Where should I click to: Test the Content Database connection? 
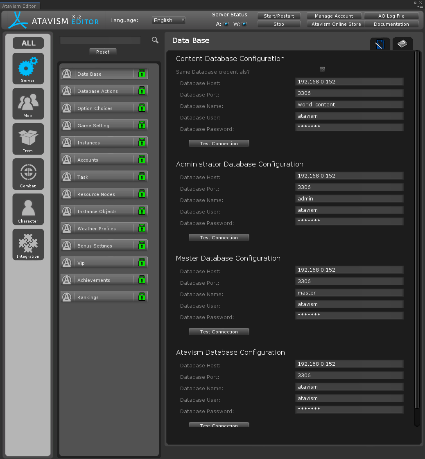coord(219,144)
